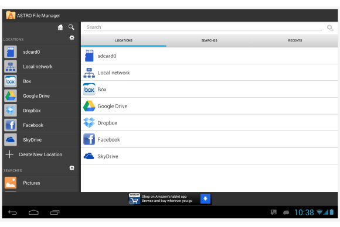Tap the Local network icon in main list
340x227 pixels.
pos(89,73)
